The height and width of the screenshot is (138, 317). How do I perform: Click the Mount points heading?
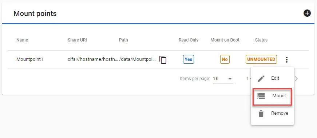pos(35,13)
